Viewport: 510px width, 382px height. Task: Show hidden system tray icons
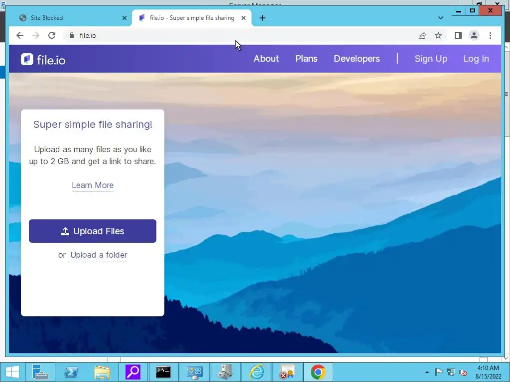[427, 372]
